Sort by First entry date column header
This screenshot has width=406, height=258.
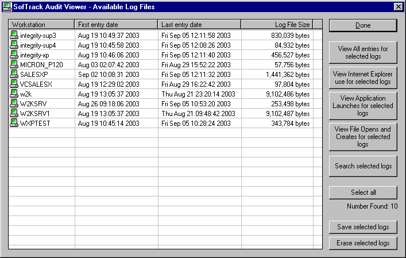(116, 25)
